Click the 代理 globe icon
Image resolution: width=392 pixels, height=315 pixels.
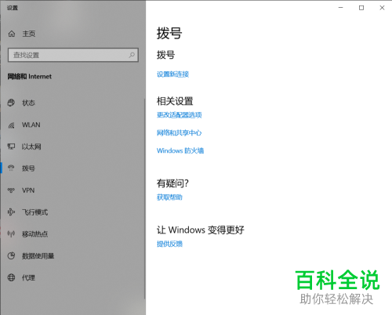pos(11,277)
